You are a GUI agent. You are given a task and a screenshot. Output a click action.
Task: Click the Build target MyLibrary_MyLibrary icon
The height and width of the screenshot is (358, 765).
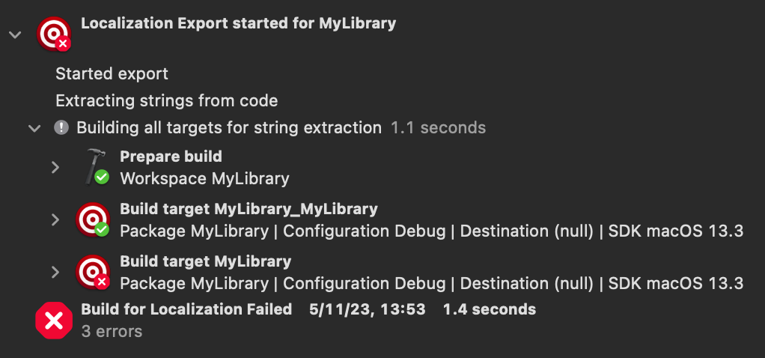(x=93, y=219)
